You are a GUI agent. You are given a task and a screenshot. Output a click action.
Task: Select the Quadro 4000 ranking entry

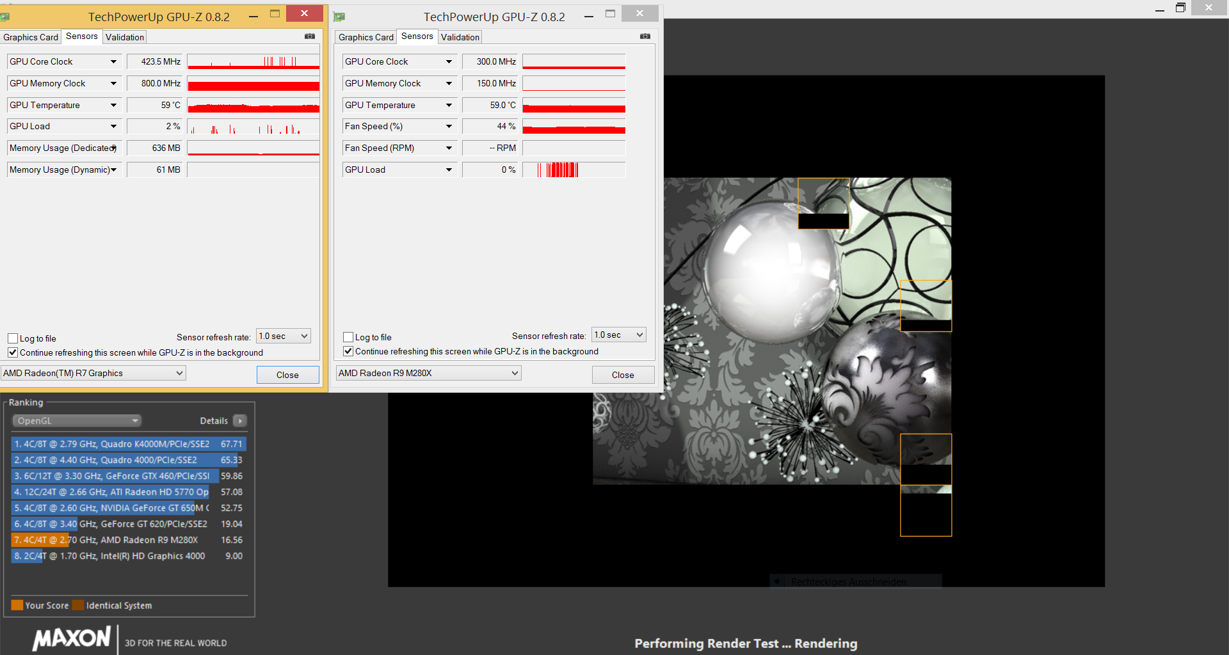[x=129, y=460]
